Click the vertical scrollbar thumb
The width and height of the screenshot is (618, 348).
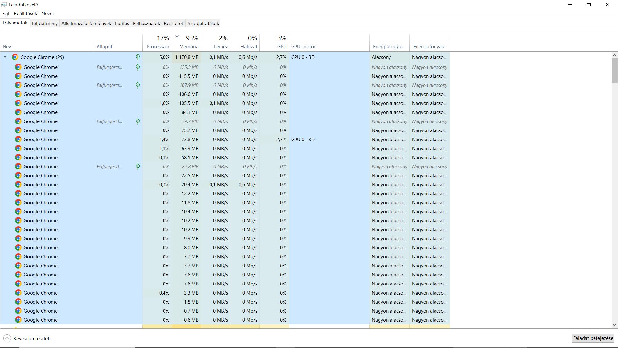click(614, 70)
